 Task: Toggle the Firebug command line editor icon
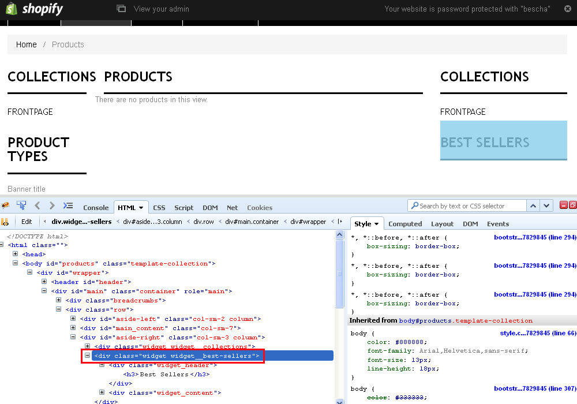pos(68,205)
